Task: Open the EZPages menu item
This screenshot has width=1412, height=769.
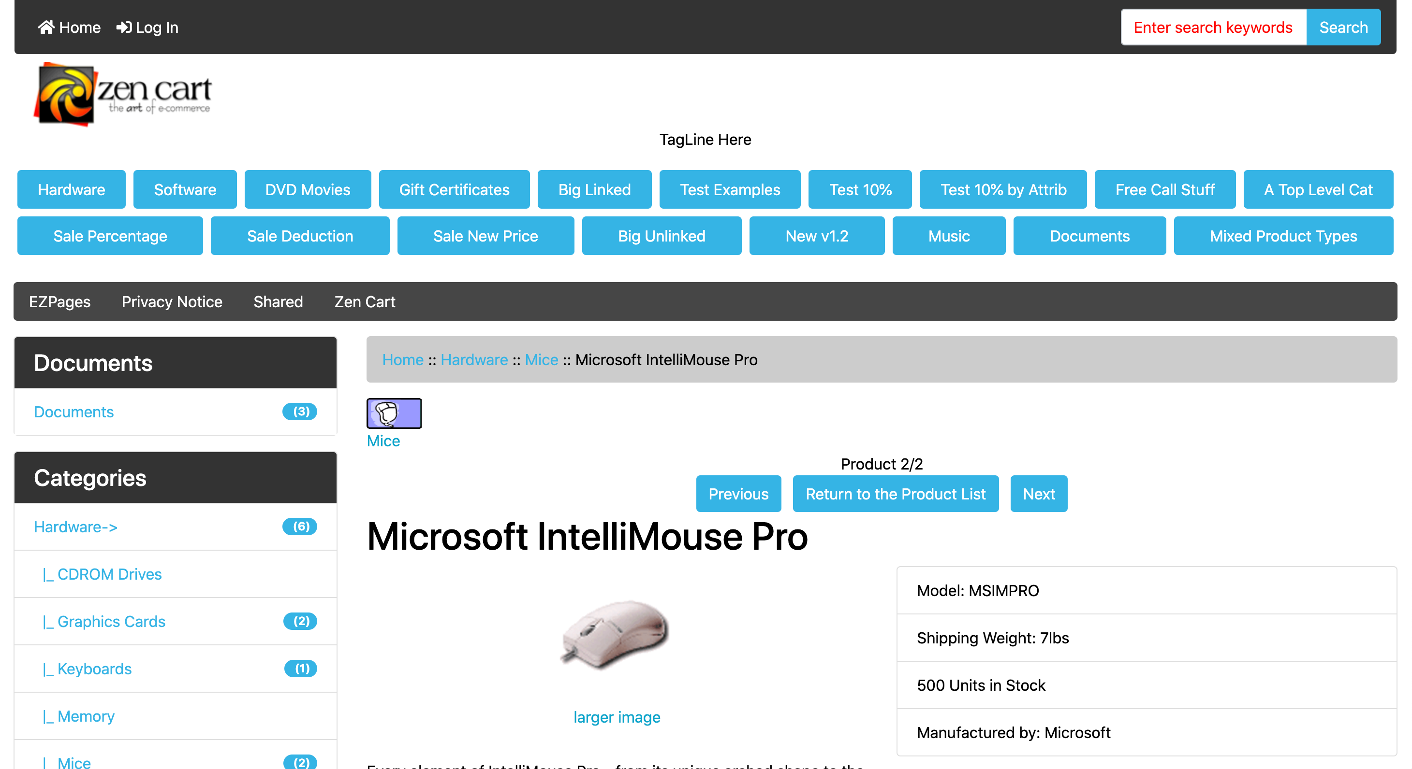Action: (59, 301)
